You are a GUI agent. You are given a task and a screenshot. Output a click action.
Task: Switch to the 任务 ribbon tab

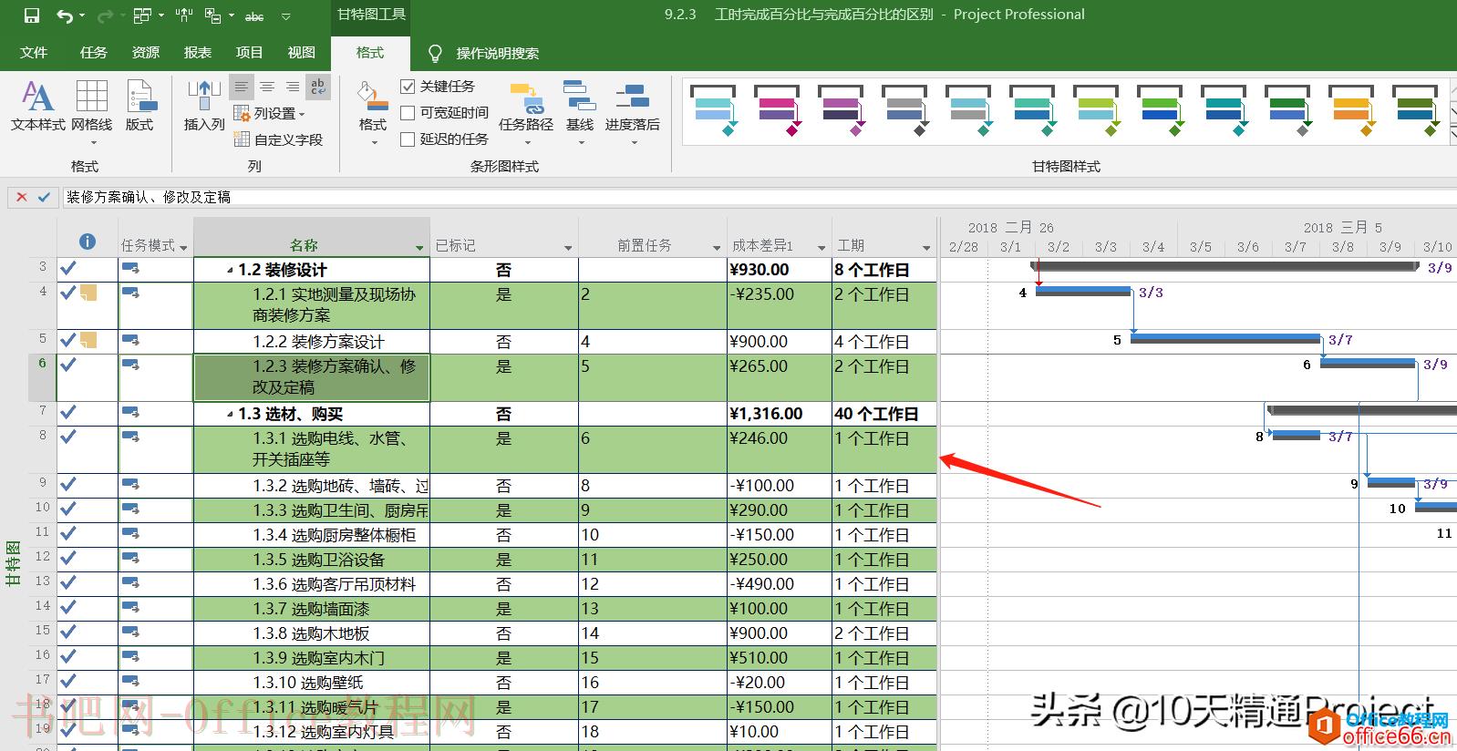point(94,53)
